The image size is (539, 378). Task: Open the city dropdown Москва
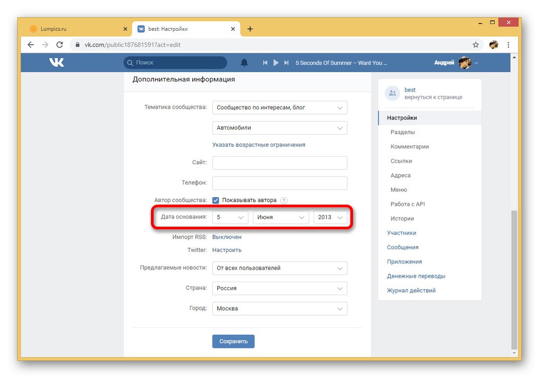click(x=280, y=309)
